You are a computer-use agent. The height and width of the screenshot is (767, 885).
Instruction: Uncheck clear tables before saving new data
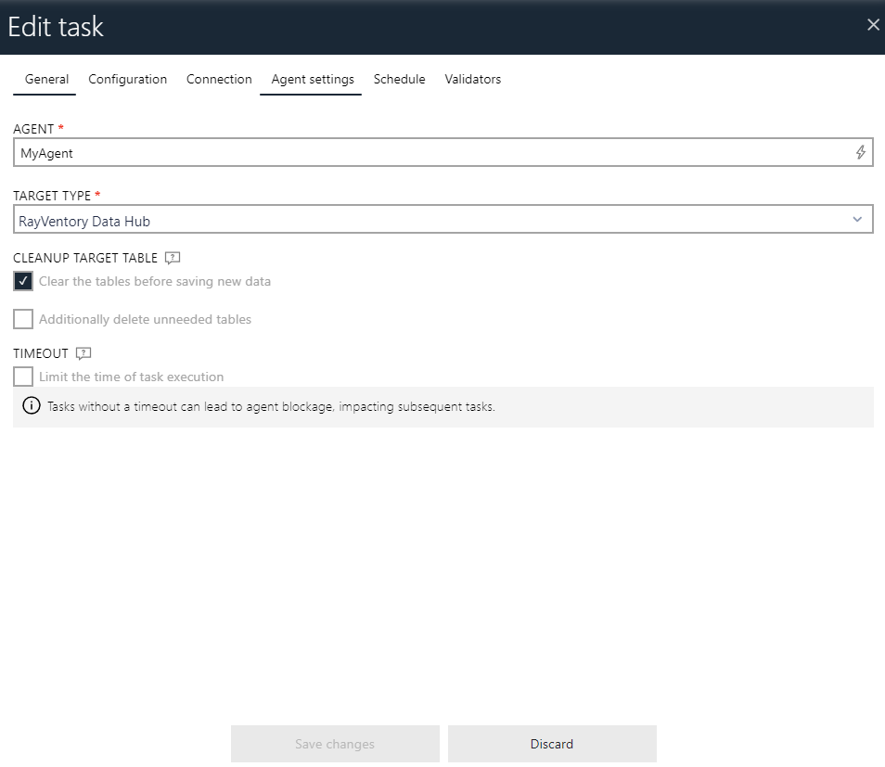point(23,281)
